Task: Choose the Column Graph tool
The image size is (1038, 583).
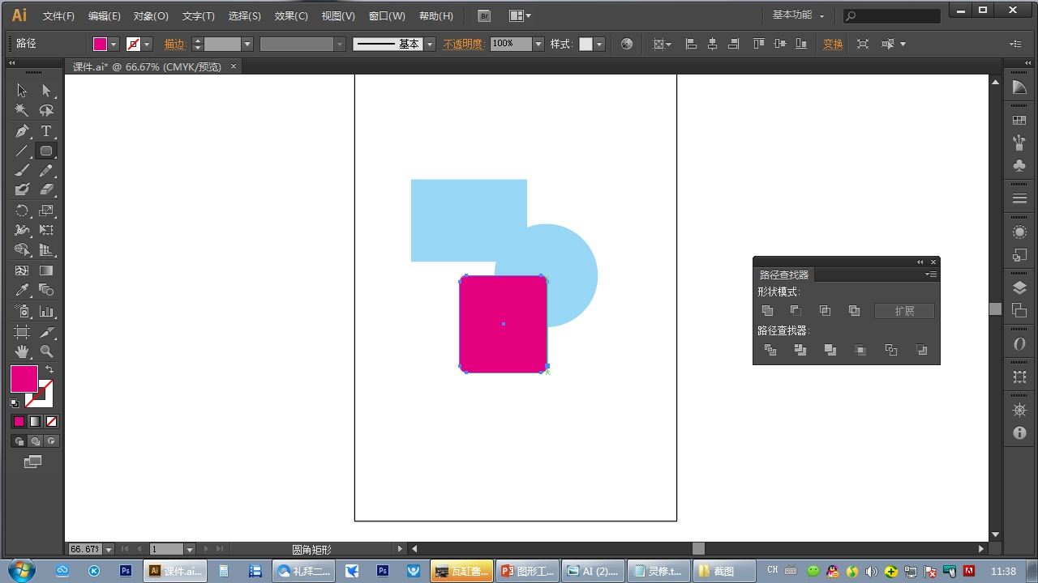Action: pyautogui.click(x=46, y=312)
